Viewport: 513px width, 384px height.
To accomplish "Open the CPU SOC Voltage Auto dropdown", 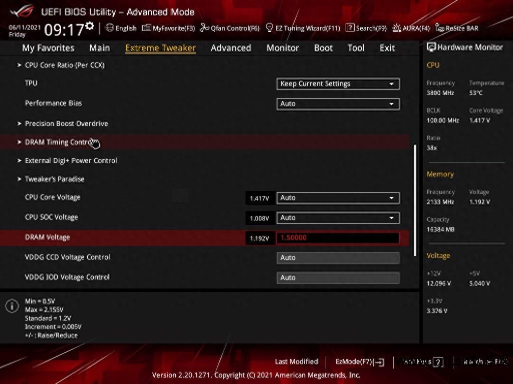I will tap(338, 218).
